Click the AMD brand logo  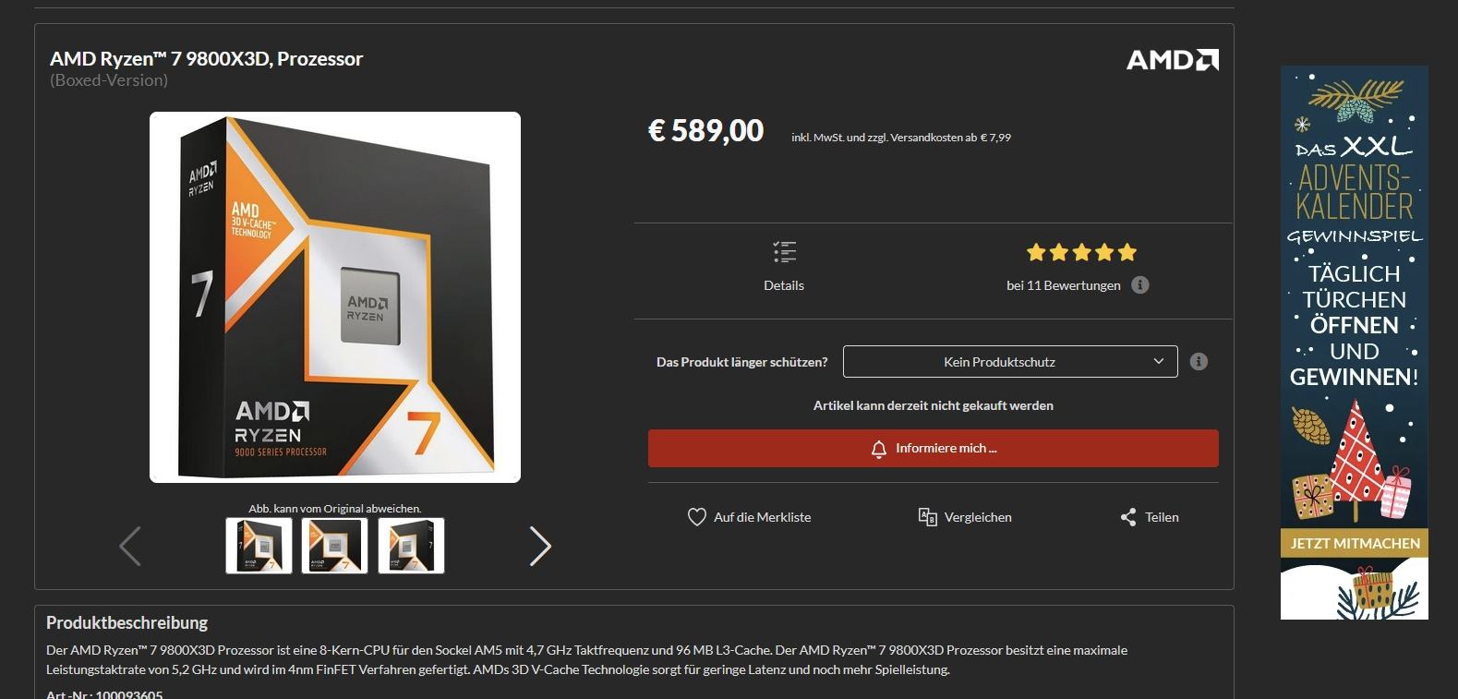(x=1173, y=60)
